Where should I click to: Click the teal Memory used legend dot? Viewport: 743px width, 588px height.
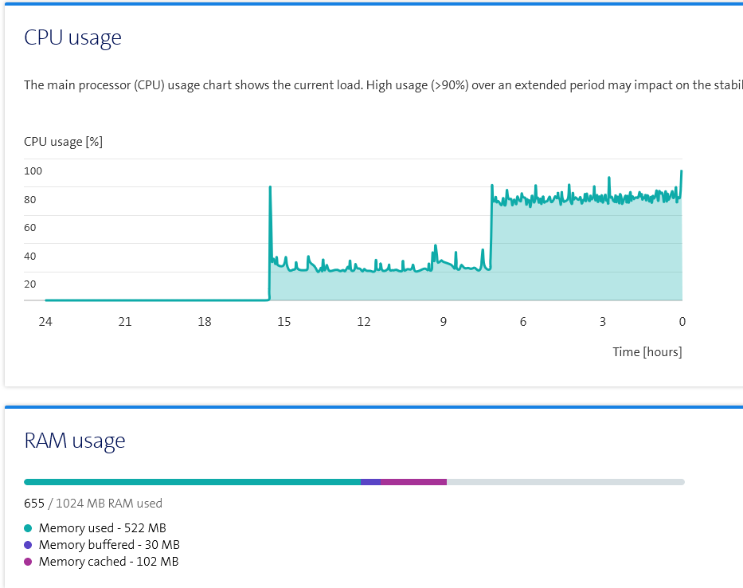pos(28,528)
